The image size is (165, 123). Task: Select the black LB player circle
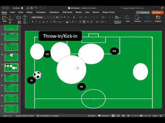coord(31,80)
